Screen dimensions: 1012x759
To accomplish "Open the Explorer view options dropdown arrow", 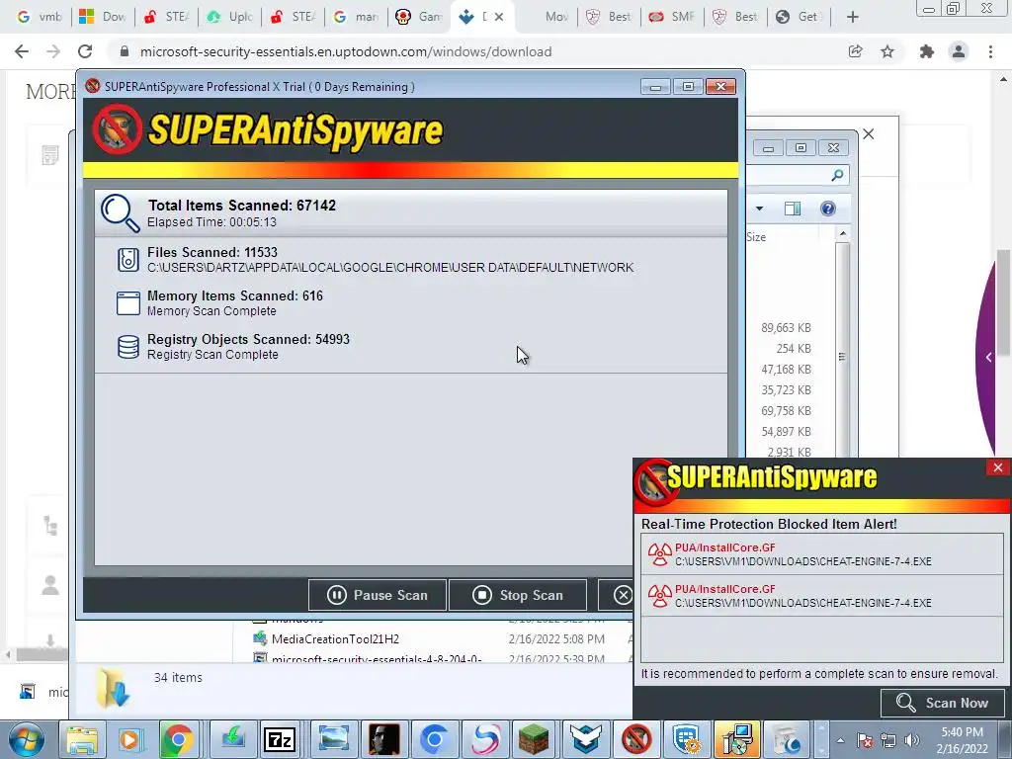I will 760,209.
